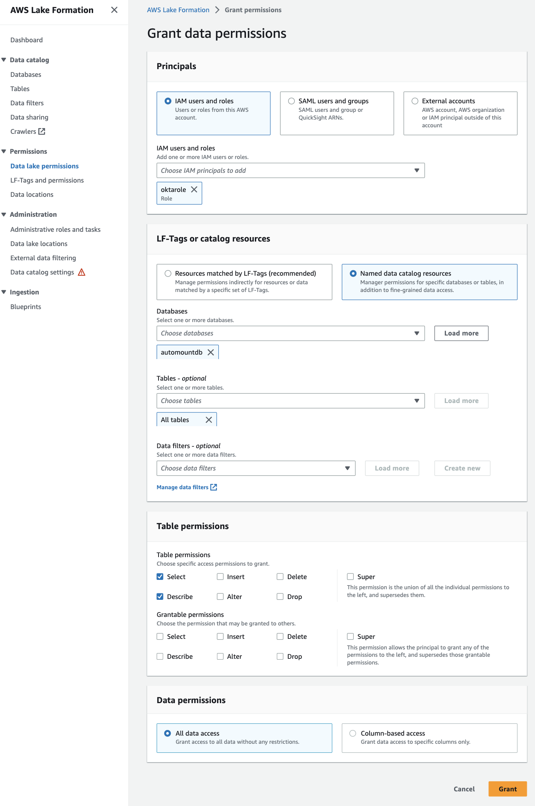Go to LF-Tags and permissions page

[x=47, y=180]
